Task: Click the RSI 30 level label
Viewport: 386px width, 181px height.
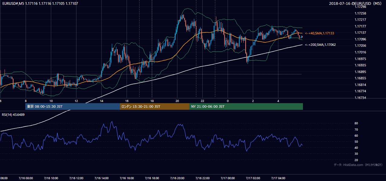Action: pos(356,154)
